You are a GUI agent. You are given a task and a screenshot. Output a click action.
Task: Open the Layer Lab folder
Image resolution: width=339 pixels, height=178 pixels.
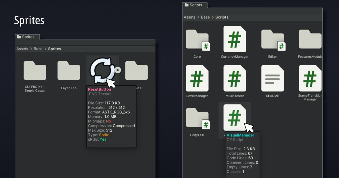69,71
